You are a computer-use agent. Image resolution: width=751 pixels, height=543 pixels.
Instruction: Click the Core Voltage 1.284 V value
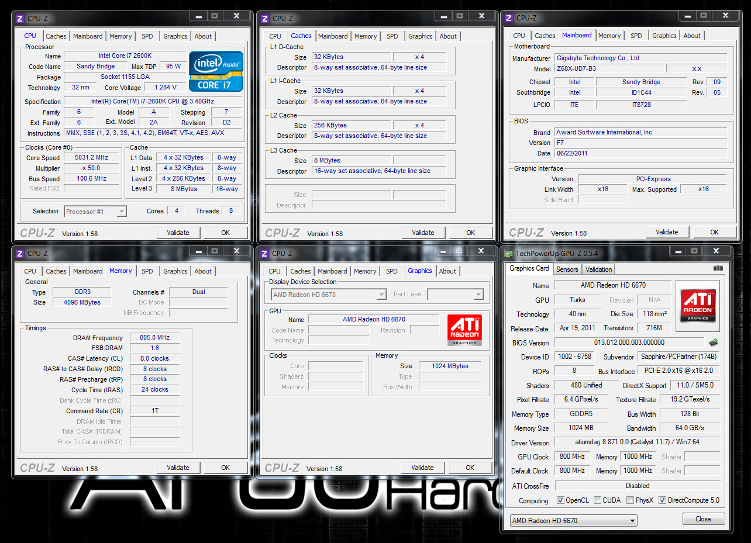tap(164, 88)
